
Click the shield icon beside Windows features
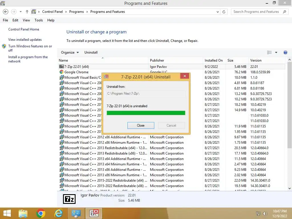pyautogui.click(x=4, y=46)
